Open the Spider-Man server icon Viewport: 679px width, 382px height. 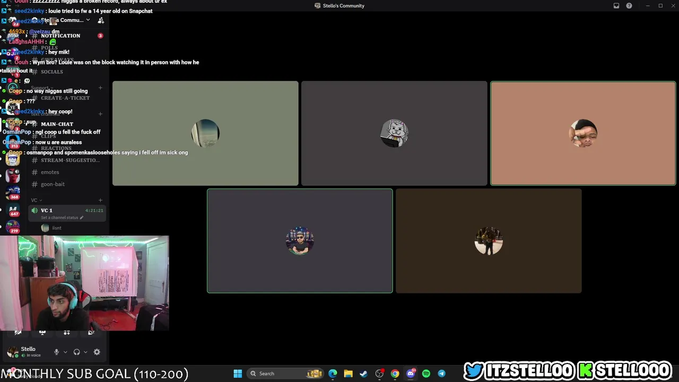pos(13,176)
